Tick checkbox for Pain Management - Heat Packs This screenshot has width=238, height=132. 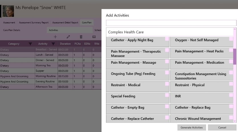click(231, 50)
